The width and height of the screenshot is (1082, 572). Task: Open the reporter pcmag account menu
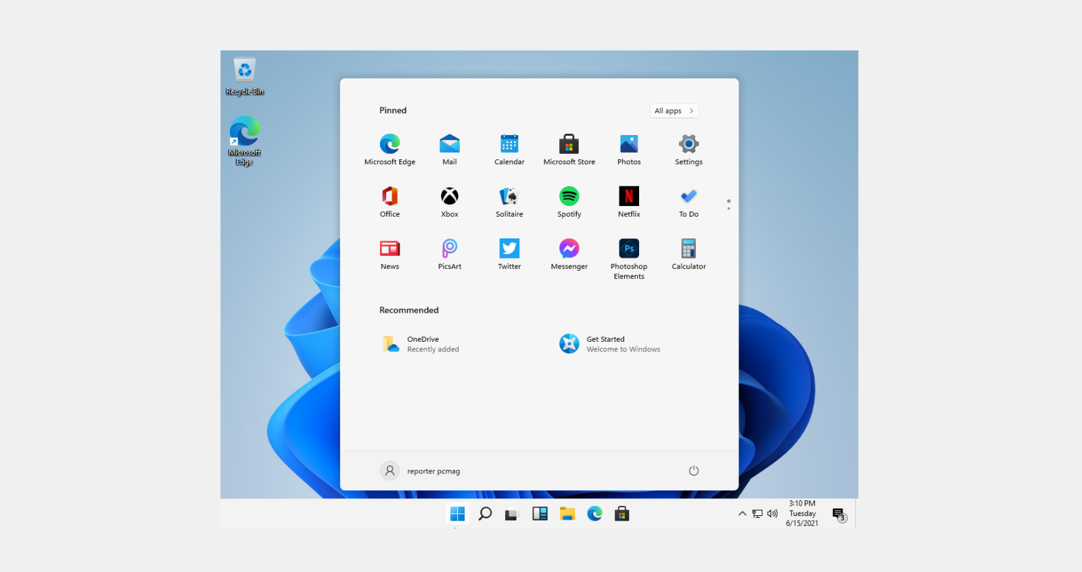pyautogui.click(x=420, y=471)
